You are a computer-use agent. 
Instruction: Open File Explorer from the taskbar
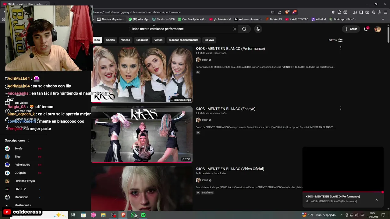pyautogui.click(x=103, y=215)
